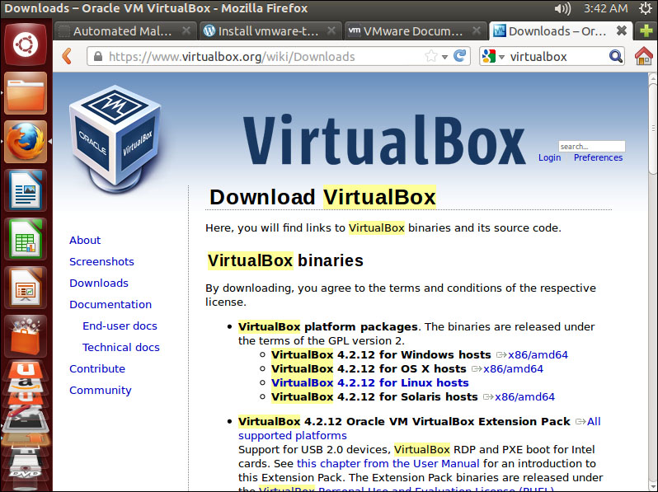Close the Automated Mal... tab
The width and height of the screenshot is (658, 492).
pos(186,30)
